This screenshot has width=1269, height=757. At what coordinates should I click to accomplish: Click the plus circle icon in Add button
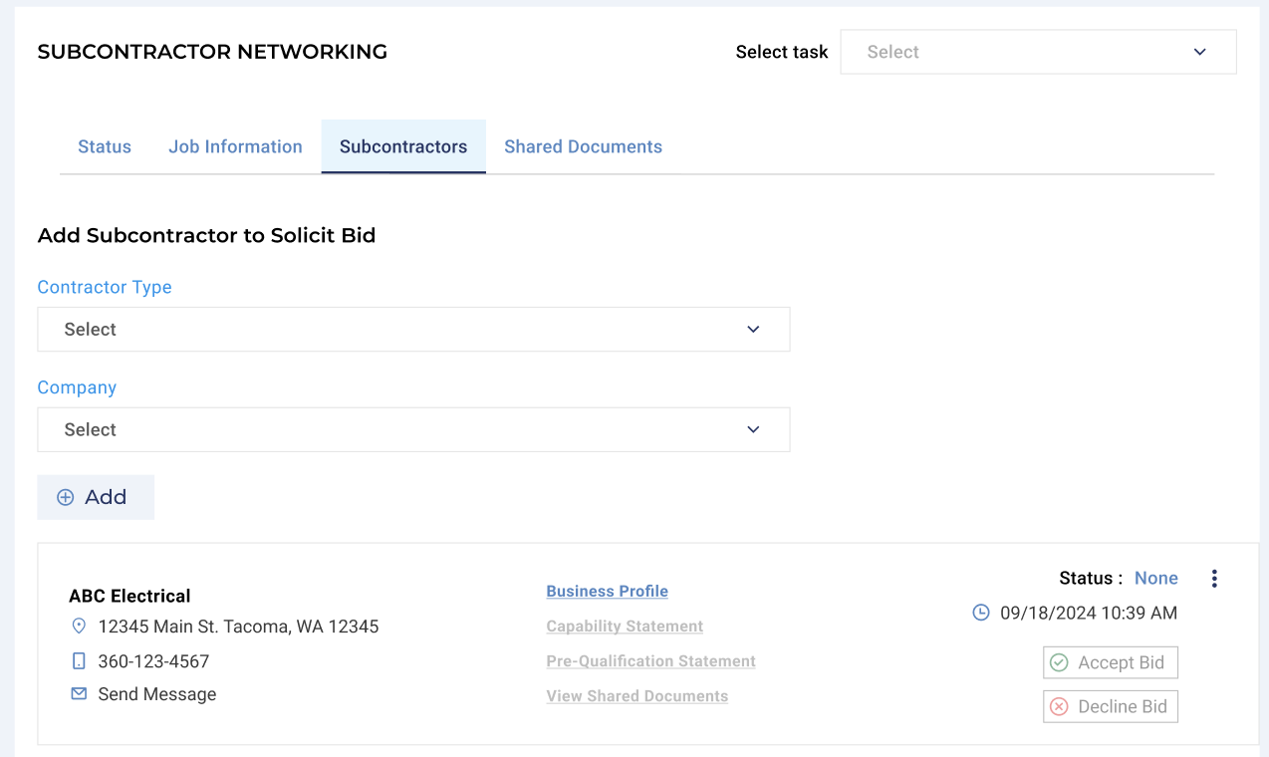click(66, 497)
